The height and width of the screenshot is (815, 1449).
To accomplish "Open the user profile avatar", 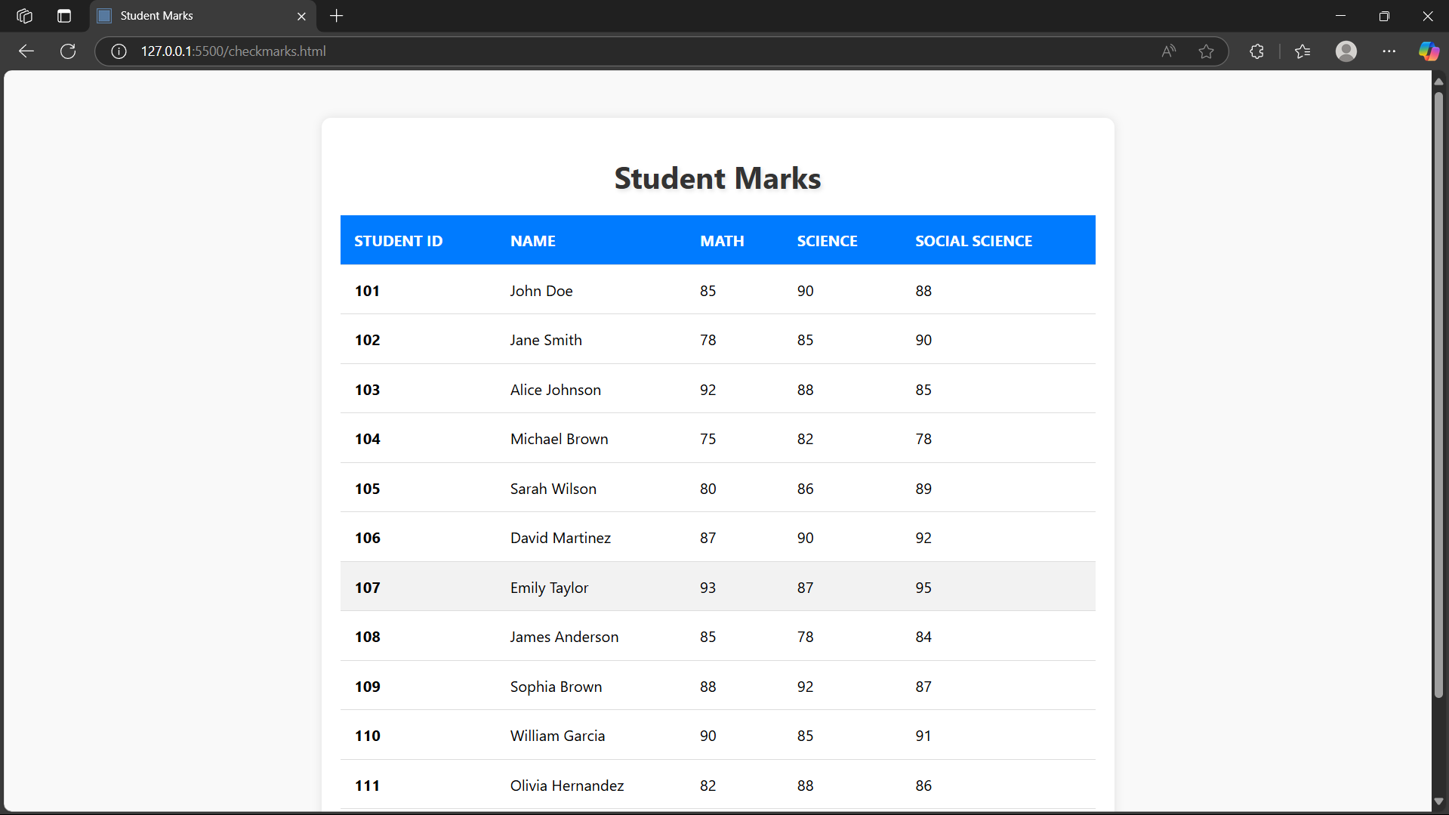I will pos(1346,51).
